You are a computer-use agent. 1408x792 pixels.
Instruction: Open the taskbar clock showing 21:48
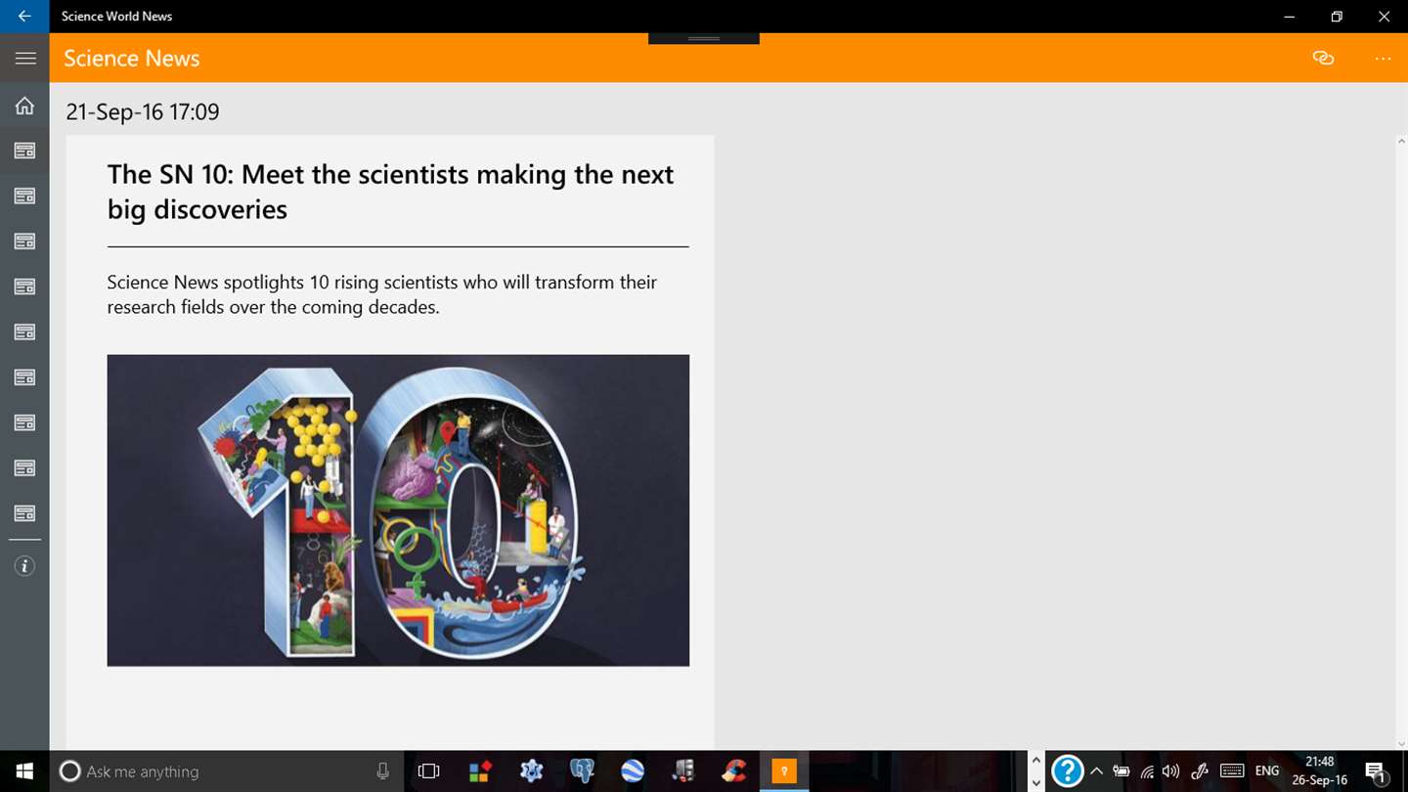(1320, 771)
